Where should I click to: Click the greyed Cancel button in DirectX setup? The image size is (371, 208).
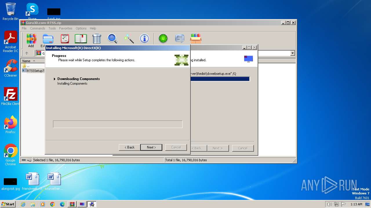pos(176,147)
